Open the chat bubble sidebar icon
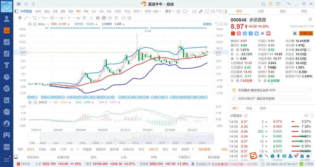 (x=7, y=112)
